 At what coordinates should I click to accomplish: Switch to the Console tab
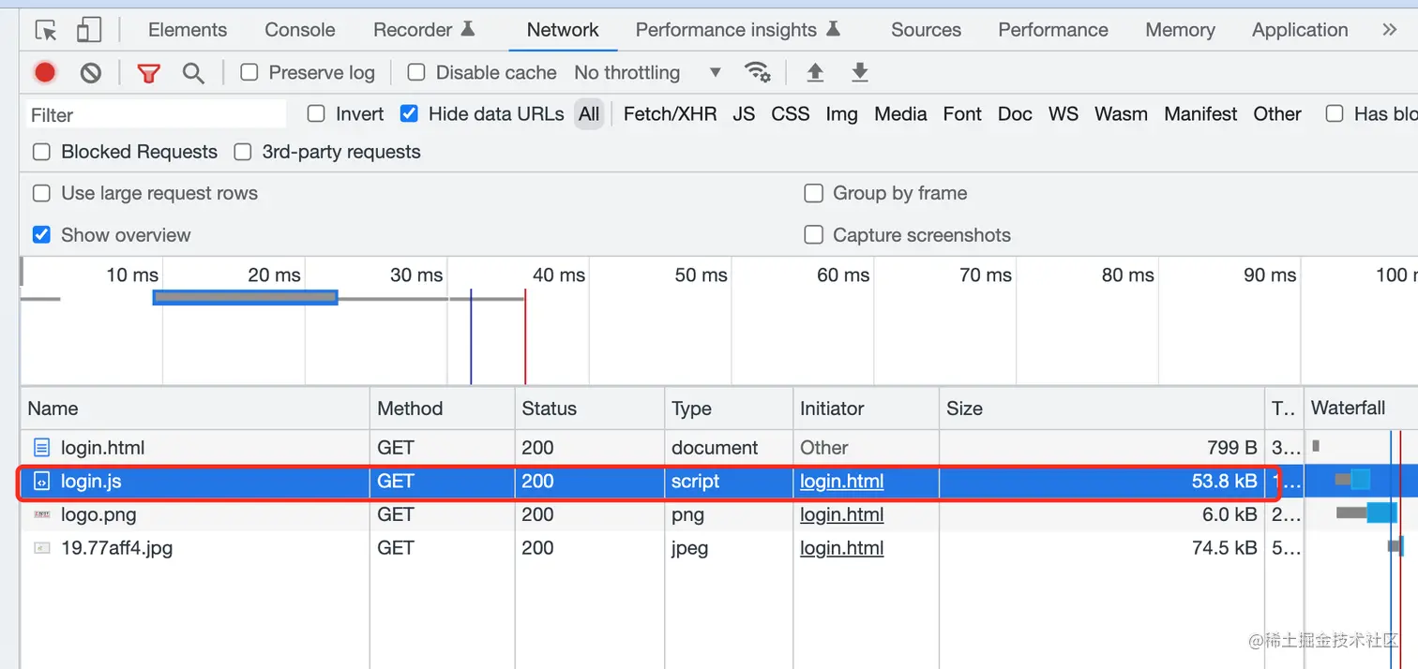[300, 30]
